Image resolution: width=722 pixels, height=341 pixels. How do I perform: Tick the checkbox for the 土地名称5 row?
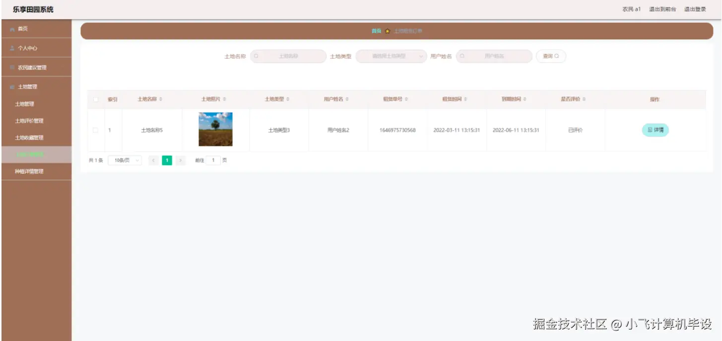pos(96,130)
